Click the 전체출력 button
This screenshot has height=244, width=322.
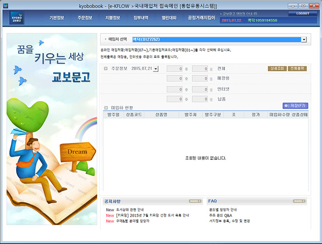click(x=297, y=68)
